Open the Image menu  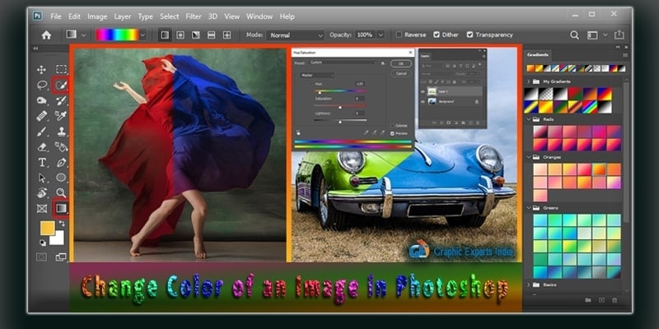pyautogui.click(x=97, y=16)
